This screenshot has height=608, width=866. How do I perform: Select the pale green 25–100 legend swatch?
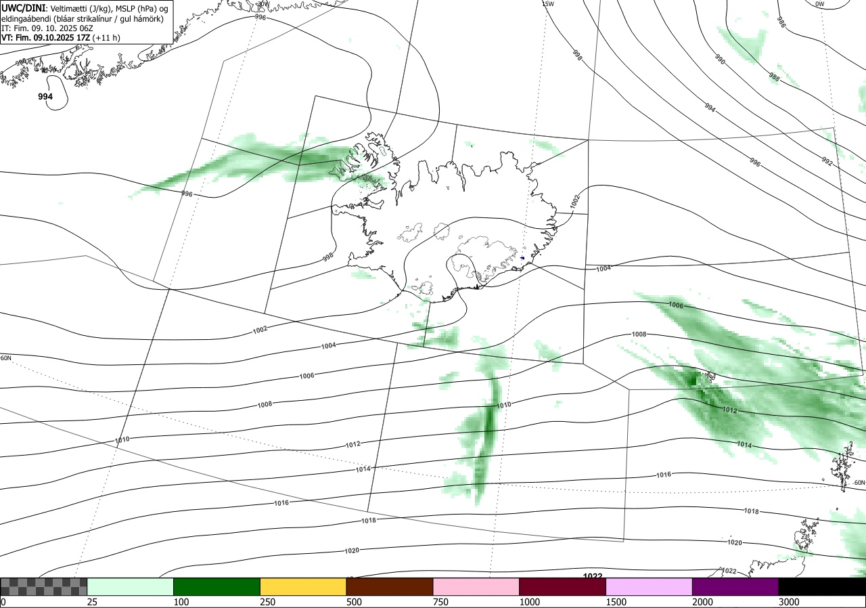pyautogui.click(x=131, y=586)
